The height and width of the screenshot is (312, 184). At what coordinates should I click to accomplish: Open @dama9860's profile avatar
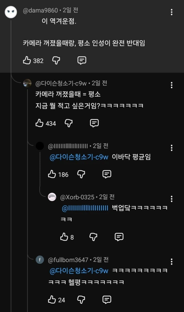click(x=11, y=12)
